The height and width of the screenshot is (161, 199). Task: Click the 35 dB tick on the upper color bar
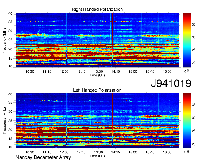click(x=194, y=24)
